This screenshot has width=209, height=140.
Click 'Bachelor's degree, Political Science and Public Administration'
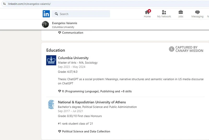pos(97,107)
